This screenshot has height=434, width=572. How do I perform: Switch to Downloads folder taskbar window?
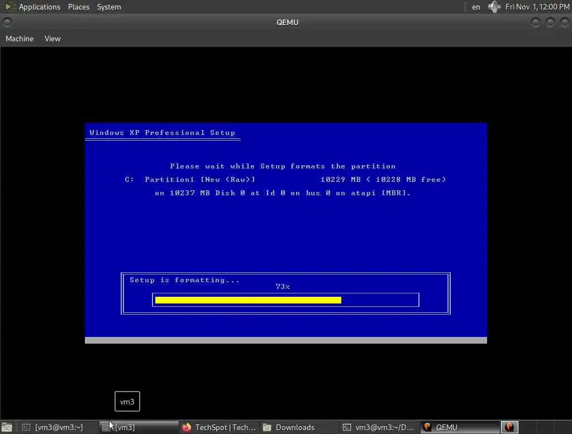[299, 427]
